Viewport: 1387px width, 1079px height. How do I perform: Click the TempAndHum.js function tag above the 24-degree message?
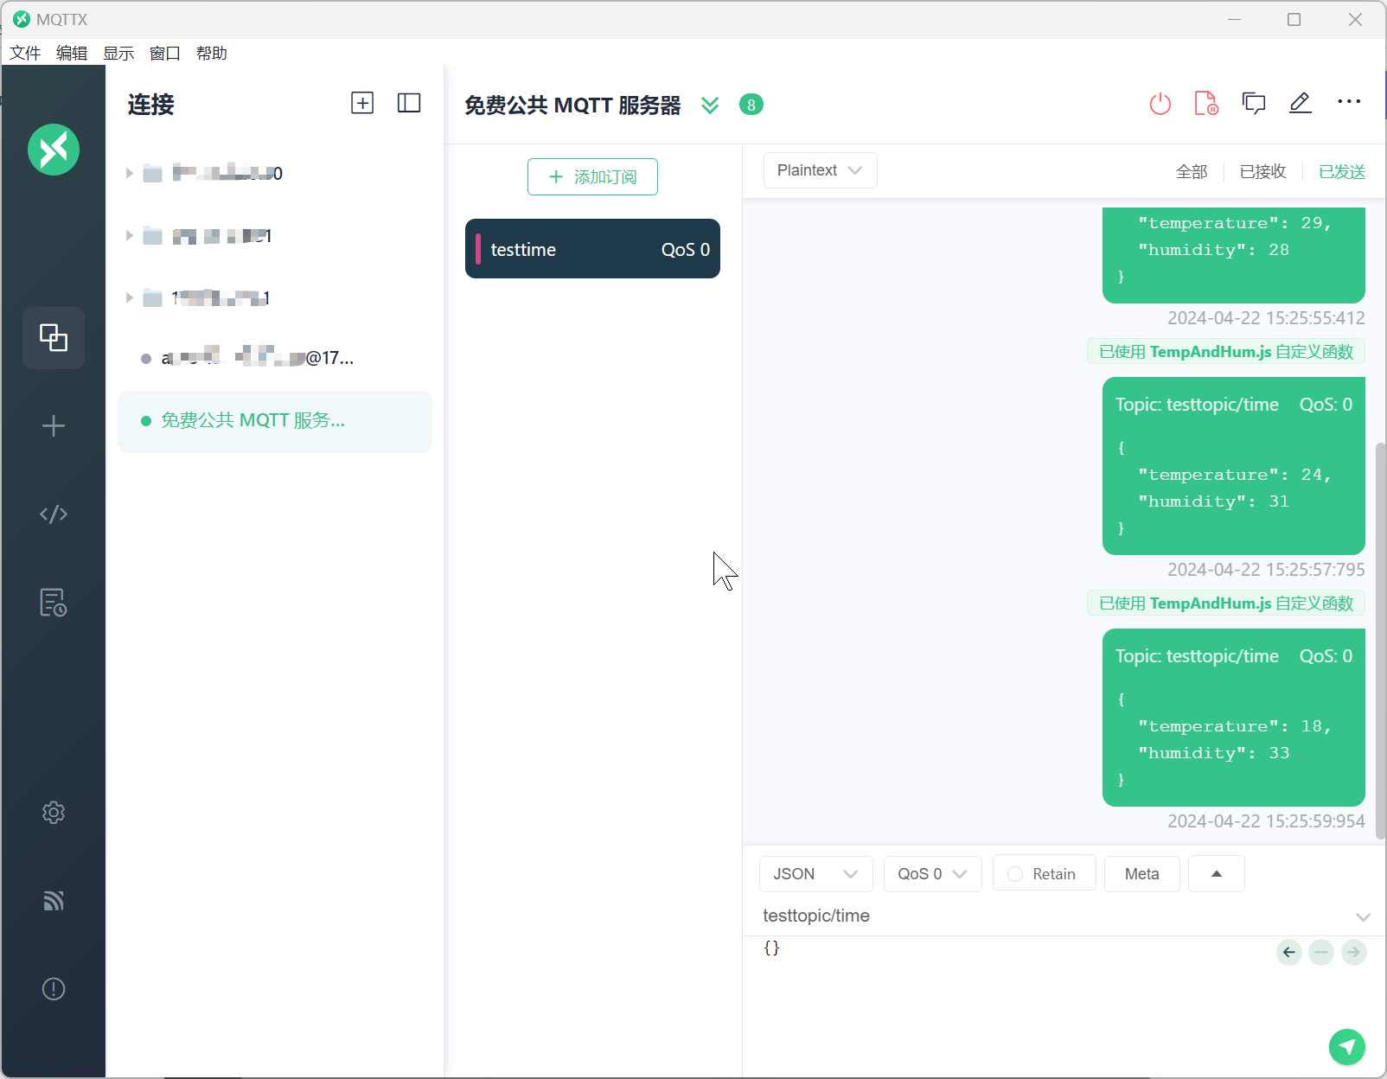[x=1226, y=352]
